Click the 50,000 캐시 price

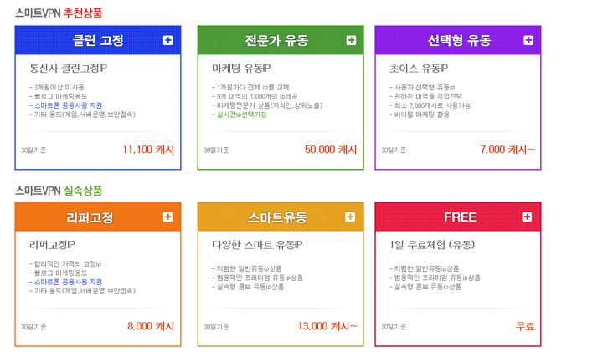[x=331, y=150]
